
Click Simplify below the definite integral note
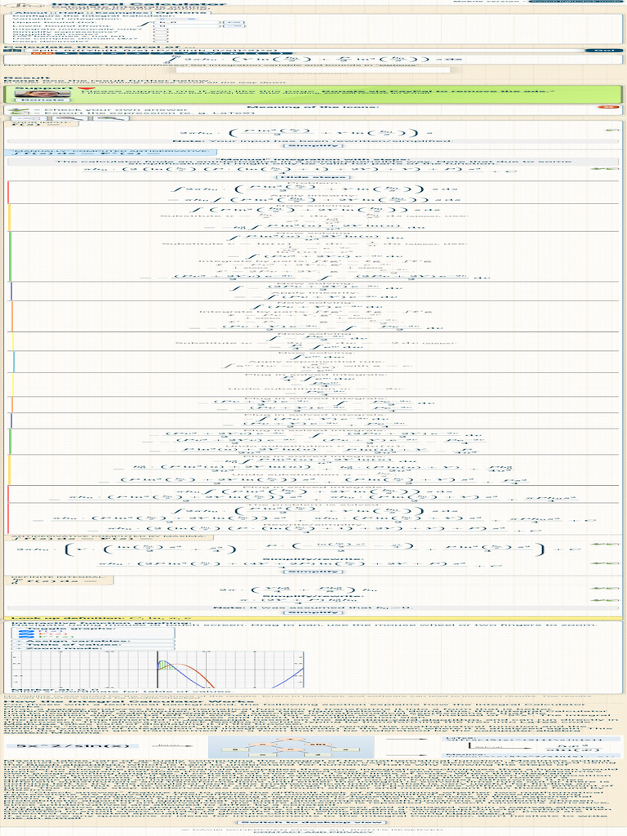point(313,612)
